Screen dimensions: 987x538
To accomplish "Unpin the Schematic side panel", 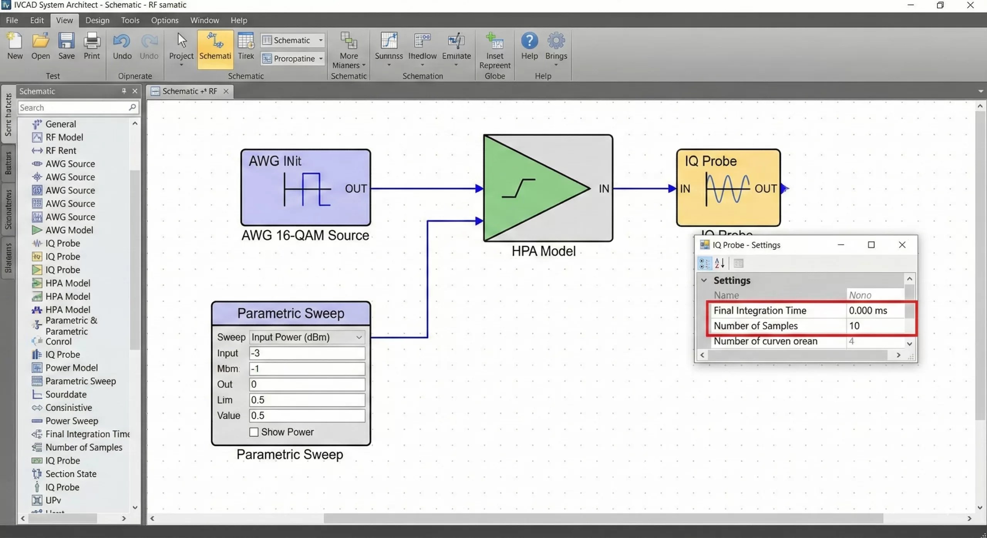I will [123, 91].
